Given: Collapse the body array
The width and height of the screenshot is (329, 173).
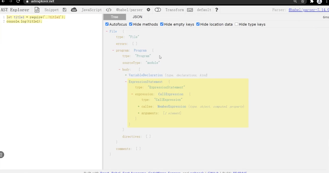Looking at the screenshot, I should (x=119, y=69).
